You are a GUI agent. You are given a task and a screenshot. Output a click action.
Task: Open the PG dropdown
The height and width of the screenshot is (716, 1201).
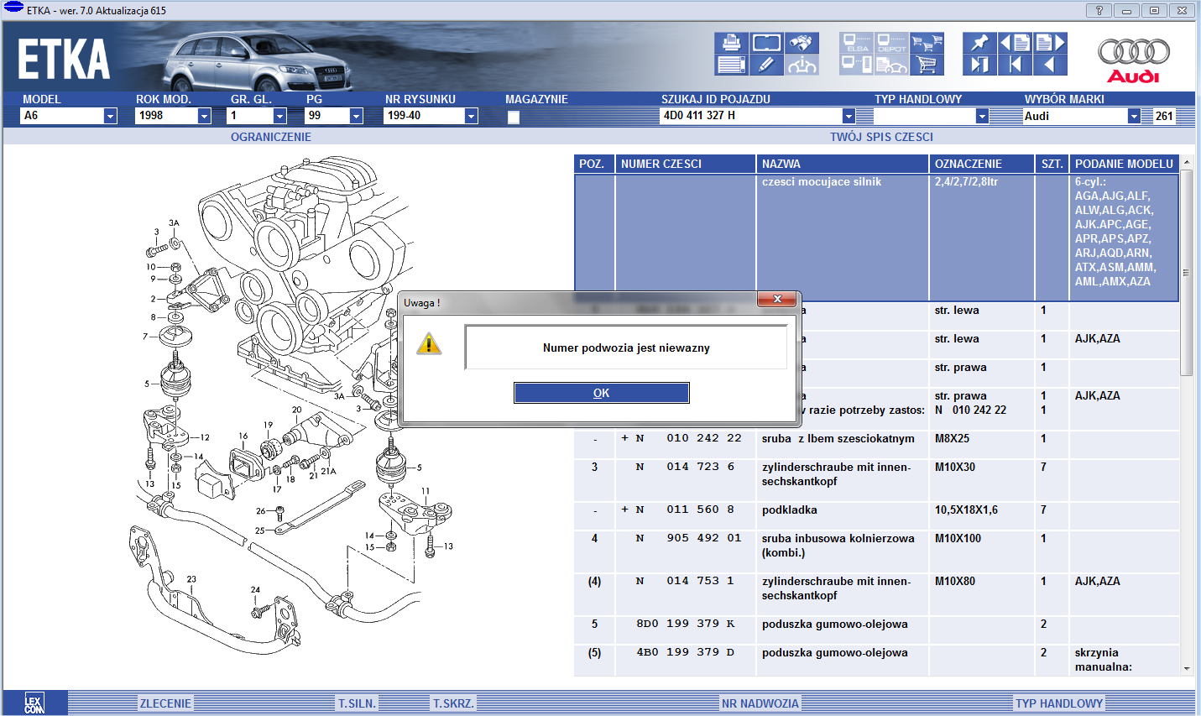(x=356, y=116)
